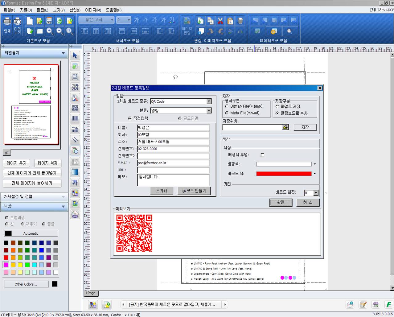Confirm dialog with 확인 button

tap(281, 202)
